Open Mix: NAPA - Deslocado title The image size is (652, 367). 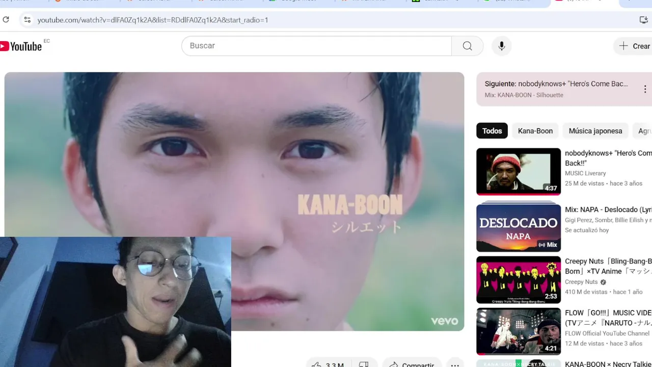pos(608,209)
